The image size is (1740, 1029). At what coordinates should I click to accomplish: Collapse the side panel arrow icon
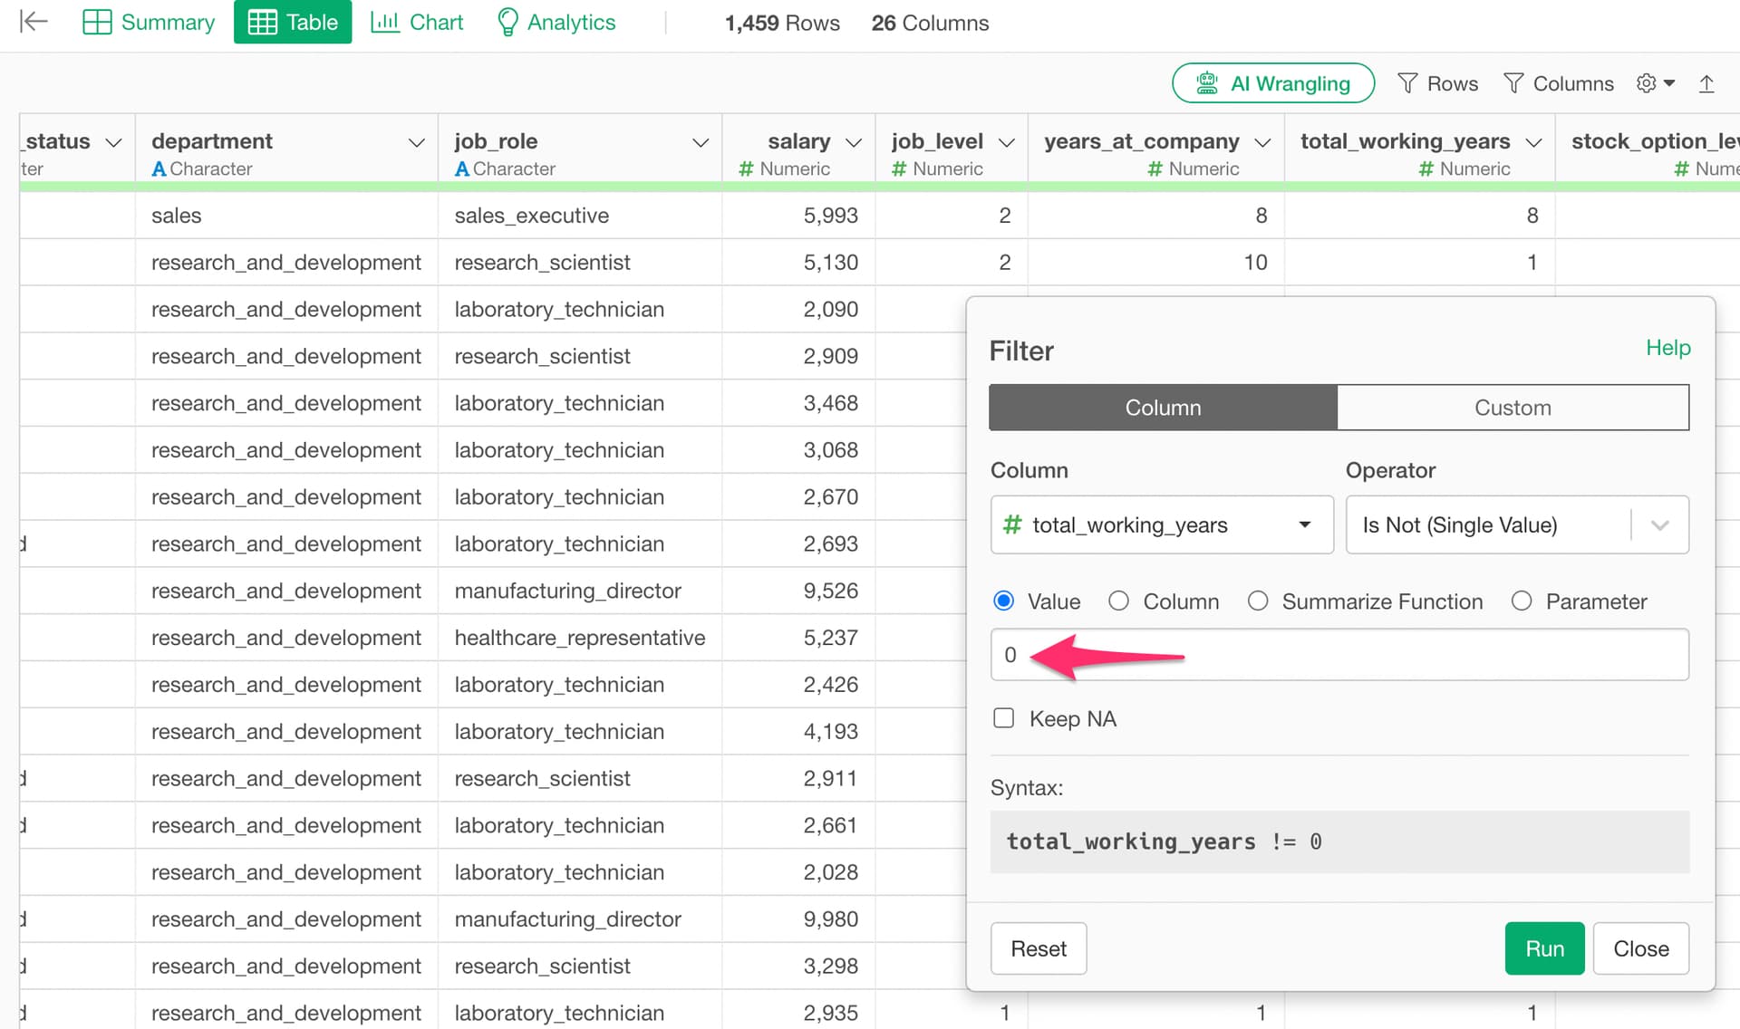point(34,22)
